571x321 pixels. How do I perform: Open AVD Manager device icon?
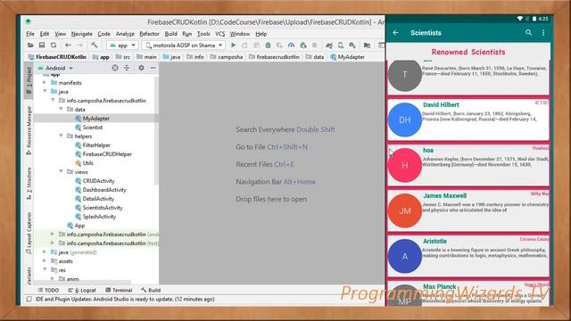pyautogui.click(x=341, y=45)
